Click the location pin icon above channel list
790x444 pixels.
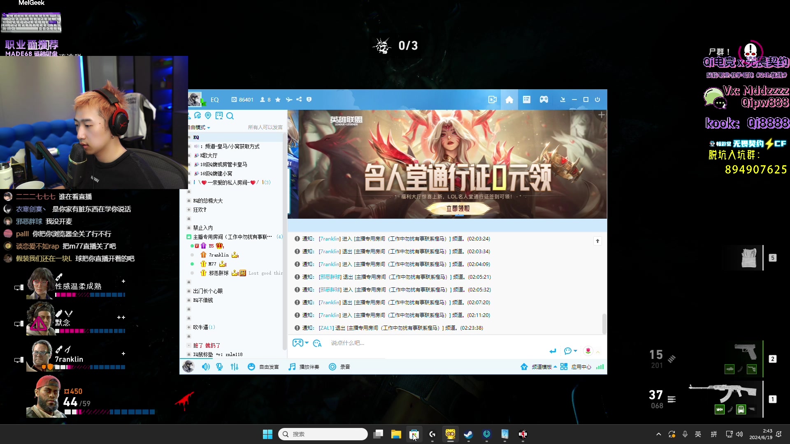click(208, 116)
